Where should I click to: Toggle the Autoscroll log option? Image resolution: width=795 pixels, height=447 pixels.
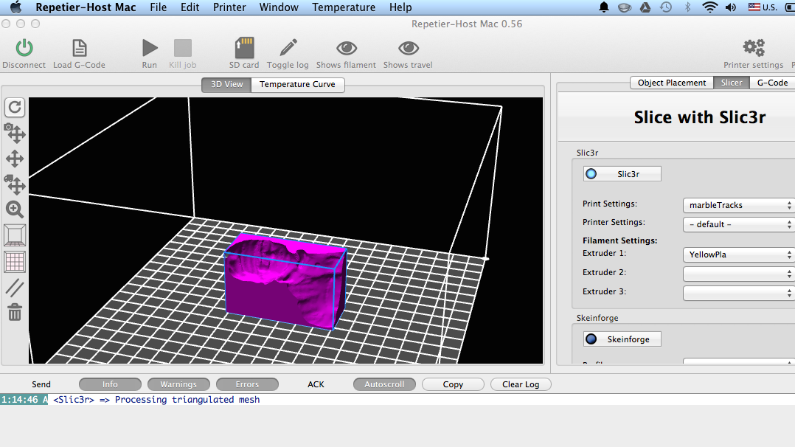point(384,384)
